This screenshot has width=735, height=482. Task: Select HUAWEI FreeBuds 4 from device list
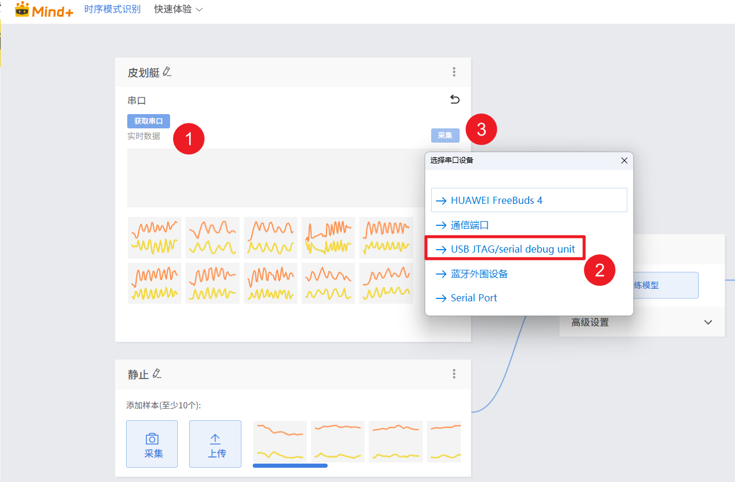(x=529, y=200)
